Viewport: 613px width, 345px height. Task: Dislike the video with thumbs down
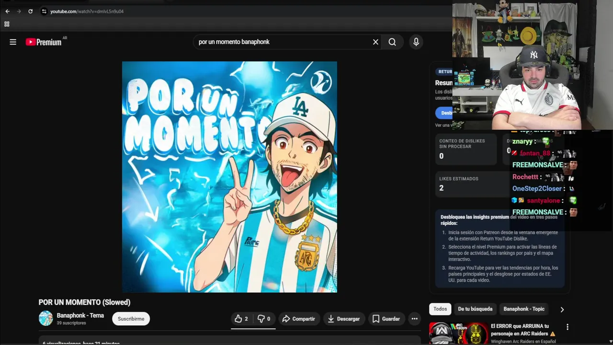click(x=264, y=319)
